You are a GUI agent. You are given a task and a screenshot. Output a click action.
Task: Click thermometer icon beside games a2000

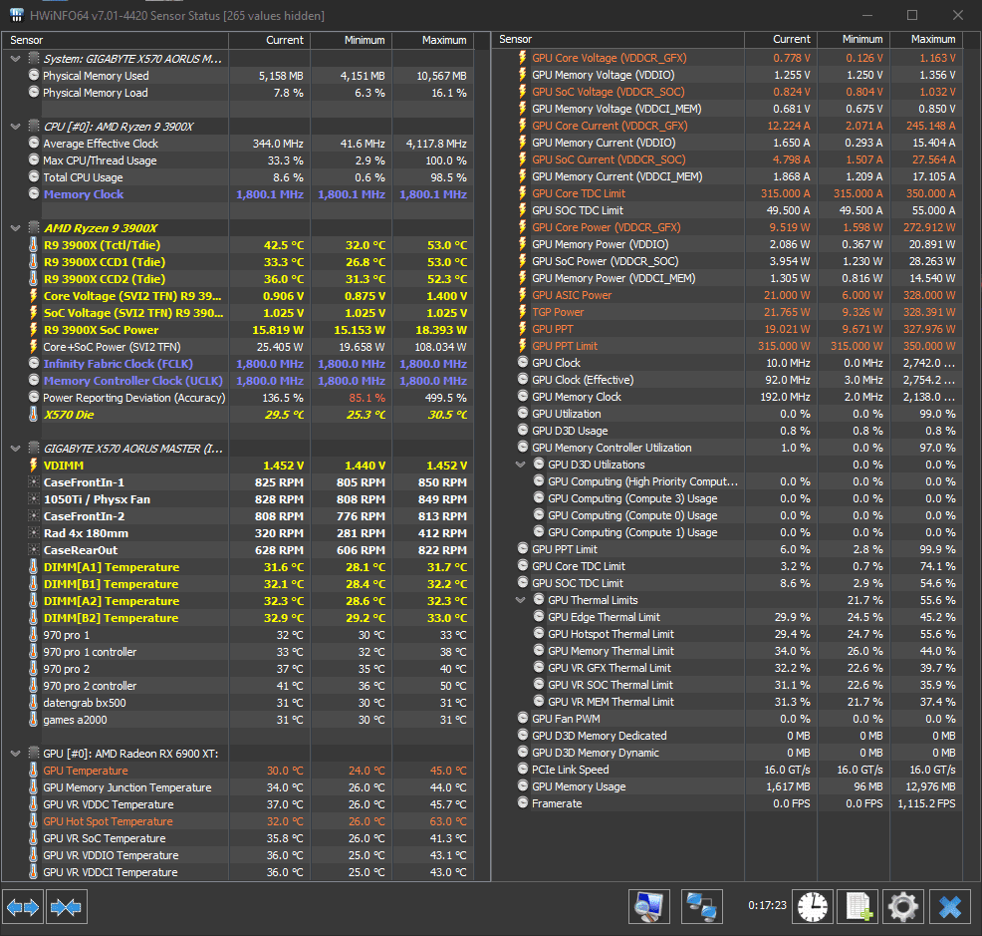pyautogui.click(x=34, y=720)
